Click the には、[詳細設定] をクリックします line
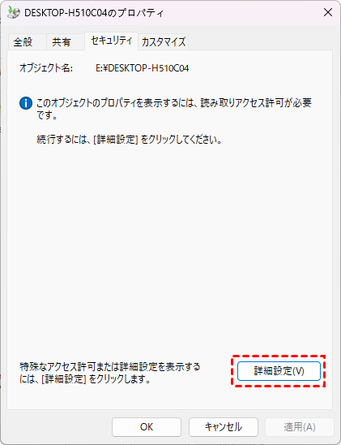Screen dimensions: 341x445 pos(85,379)
